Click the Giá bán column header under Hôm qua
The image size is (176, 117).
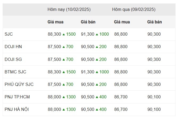154,22
